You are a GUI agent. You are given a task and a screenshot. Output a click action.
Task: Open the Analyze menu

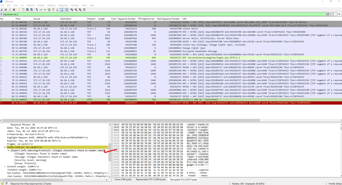coord(40,5)
